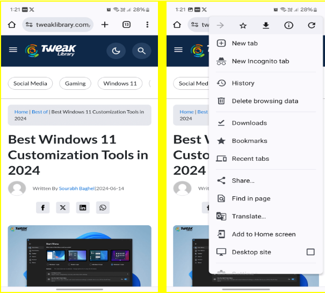Select New tab menu item
325x293 pixels.
tap(266, 44)
